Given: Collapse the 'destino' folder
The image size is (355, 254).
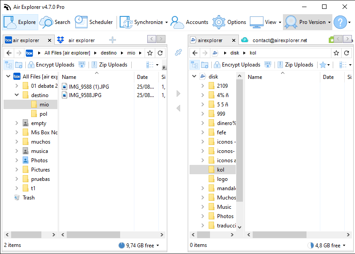Looking at the screenshot, I should click(x=17, y=95).
